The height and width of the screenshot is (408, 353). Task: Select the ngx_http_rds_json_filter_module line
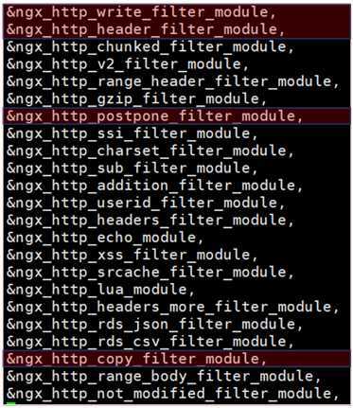pos(154,325)
